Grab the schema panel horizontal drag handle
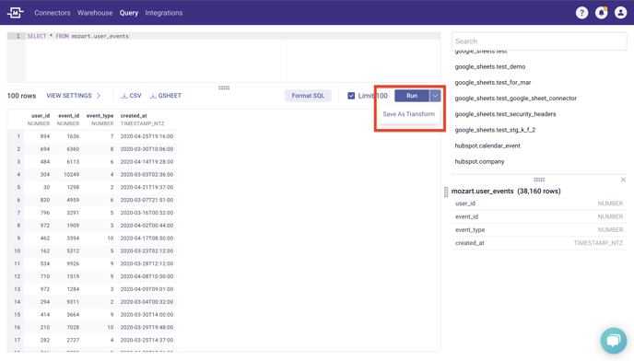Viewport: 634px width, 361px height. tap(539, 180)
